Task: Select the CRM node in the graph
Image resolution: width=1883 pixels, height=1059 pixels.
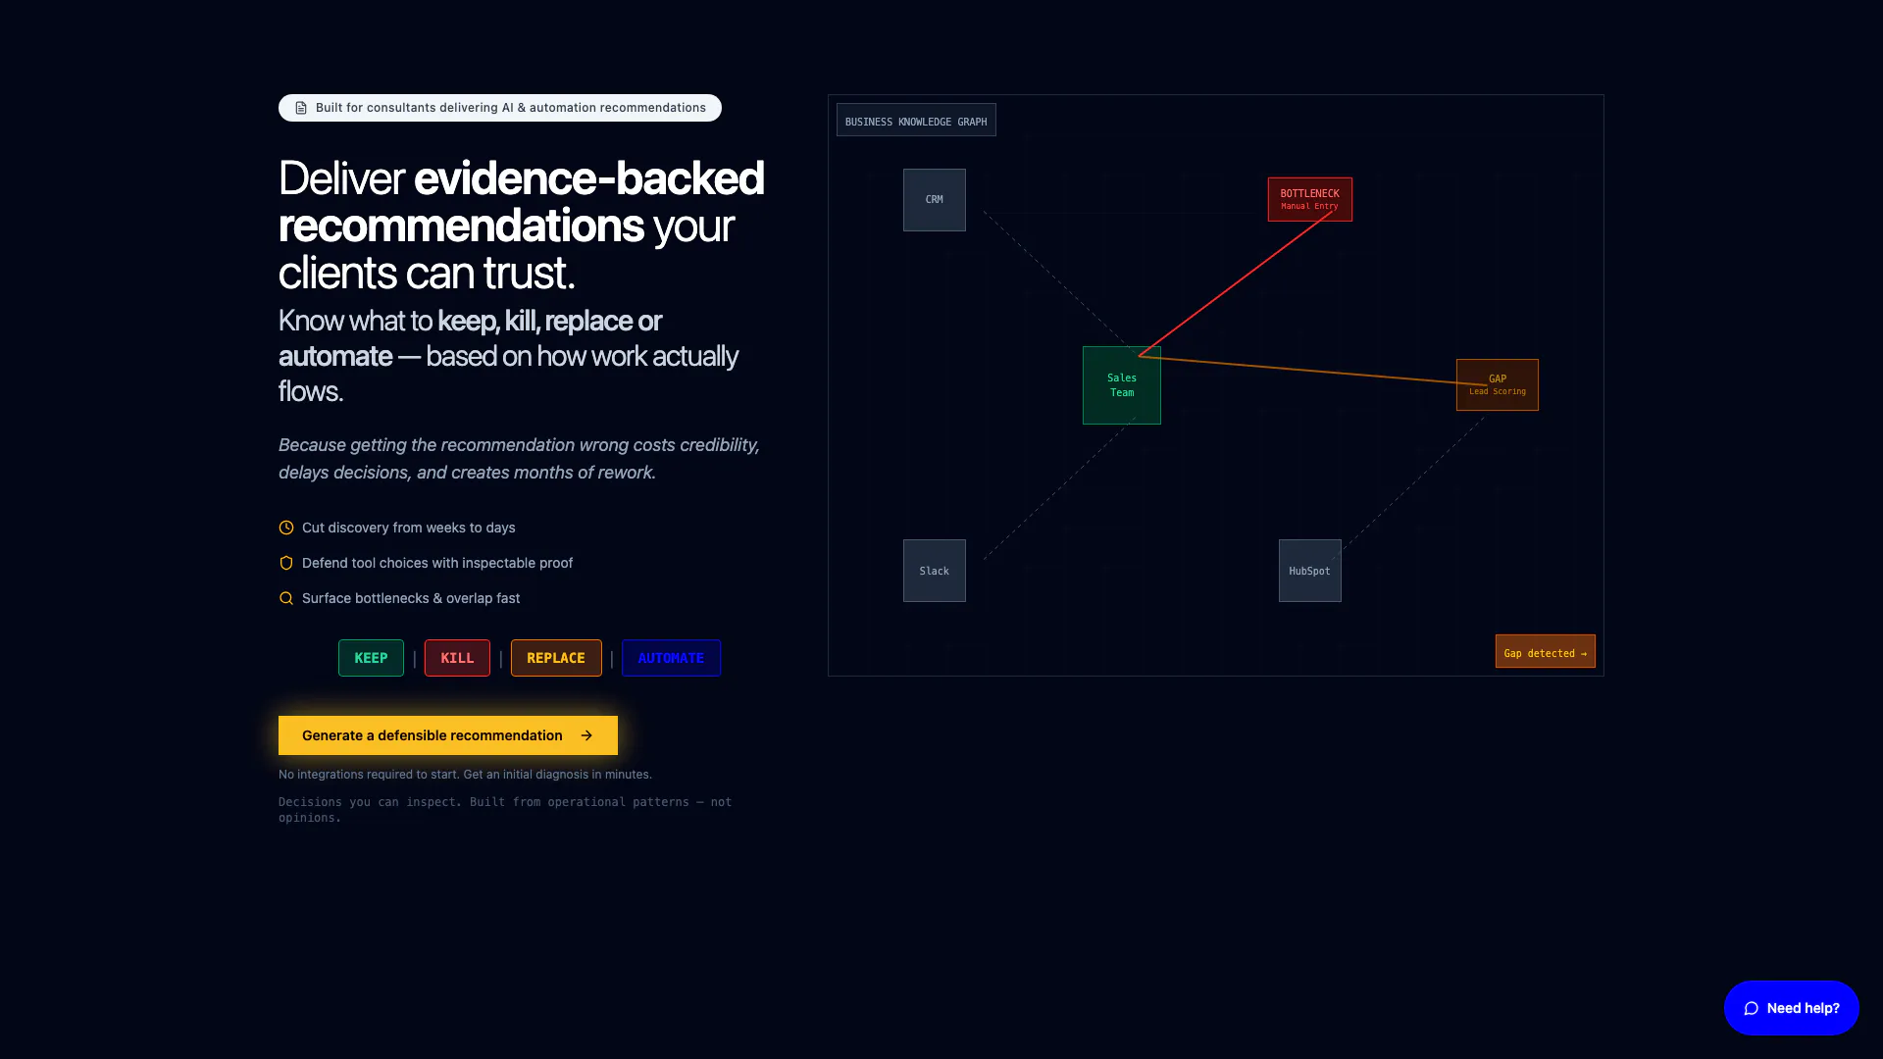Action: [934, 200]
